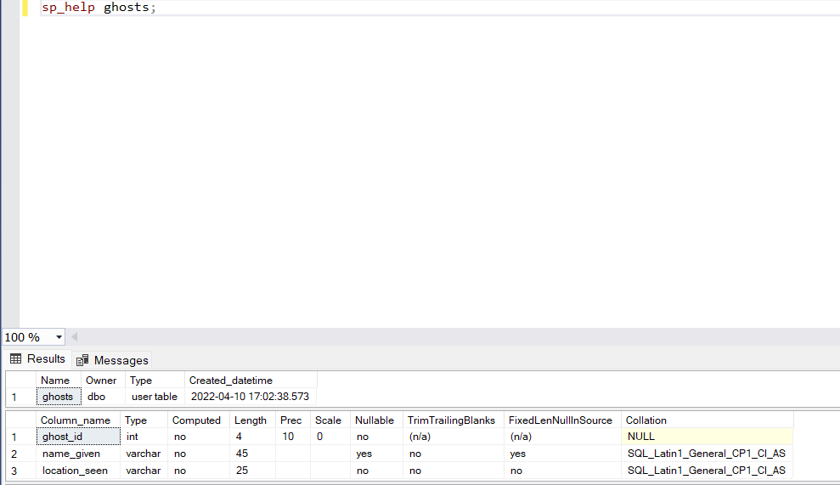Click the Owner column header

click(103, 380)
